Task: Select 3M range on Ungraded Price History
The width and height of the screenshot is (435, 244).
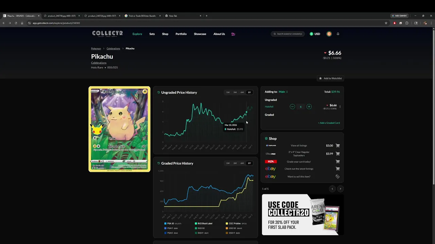Action: [235, 93]
